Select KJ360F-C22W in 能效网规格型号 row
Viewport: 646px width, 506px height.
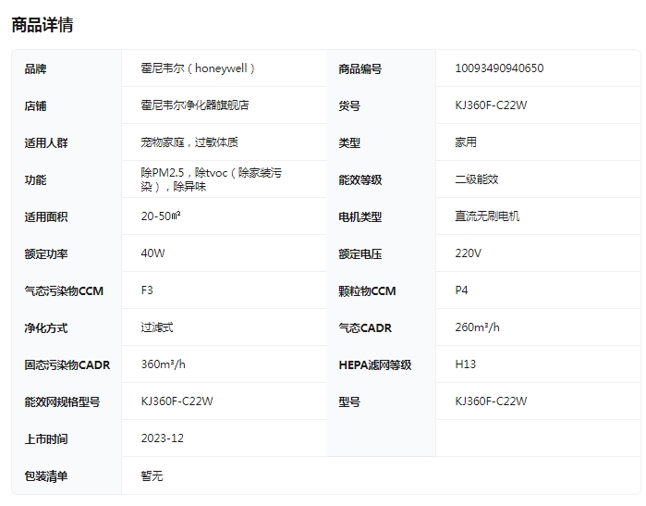tap(177, 401)
